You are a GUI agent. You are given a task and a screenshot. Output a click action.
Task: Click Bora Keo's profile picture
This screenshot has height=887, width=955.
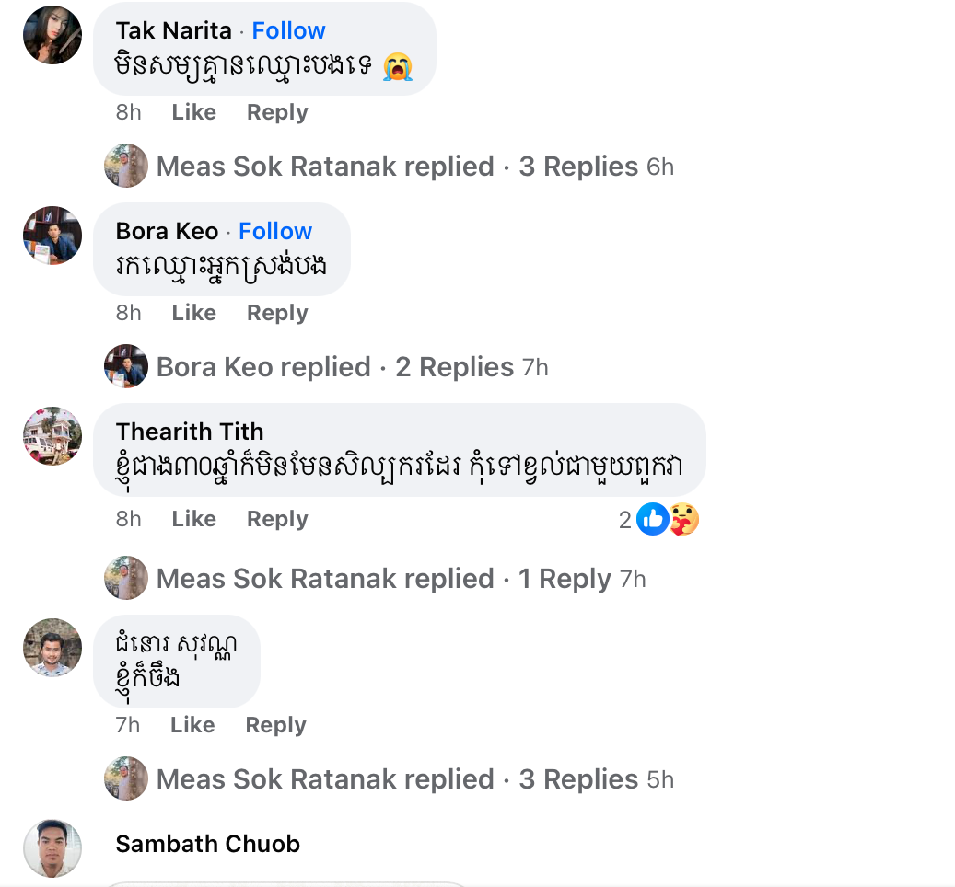pos(52,236)
